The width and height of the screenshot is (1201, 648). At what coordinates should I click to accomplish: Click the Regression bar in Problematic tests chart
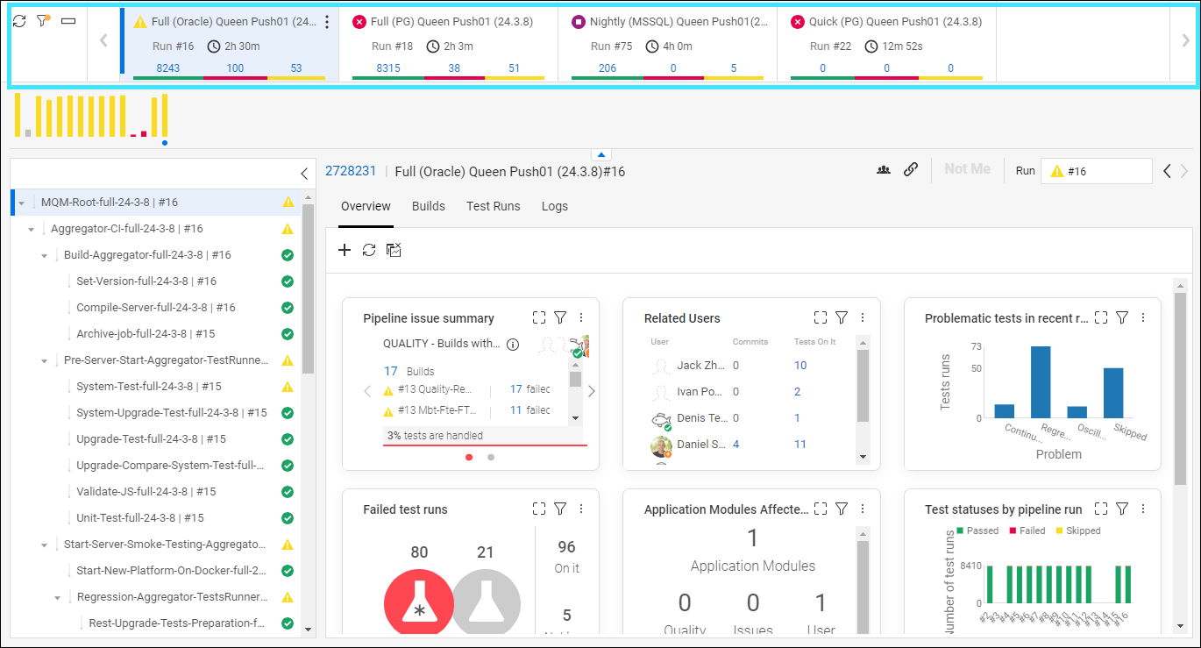pos(1041,381)
